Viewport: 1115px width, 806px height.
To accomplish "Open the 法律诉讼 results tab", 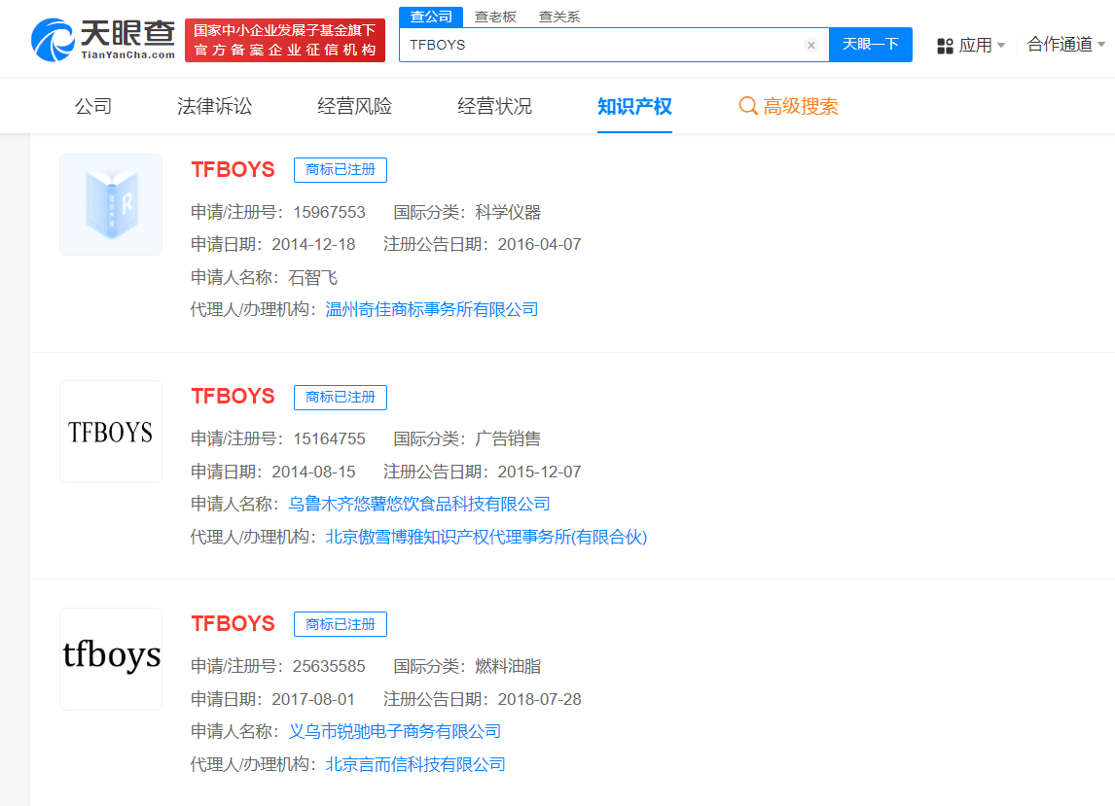I will tap(214, 106).
